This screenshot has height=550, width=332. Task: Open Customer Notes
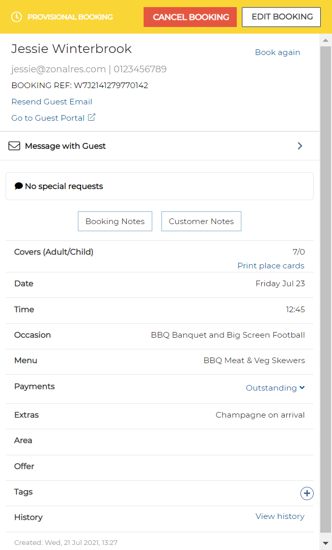point(201,222)
